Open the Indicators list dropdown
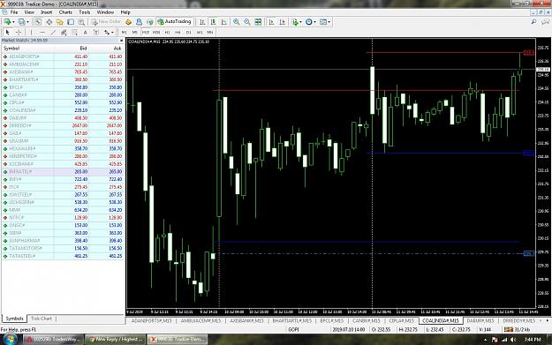This screenshot has height=345, width=552. (x=296, y=22)
